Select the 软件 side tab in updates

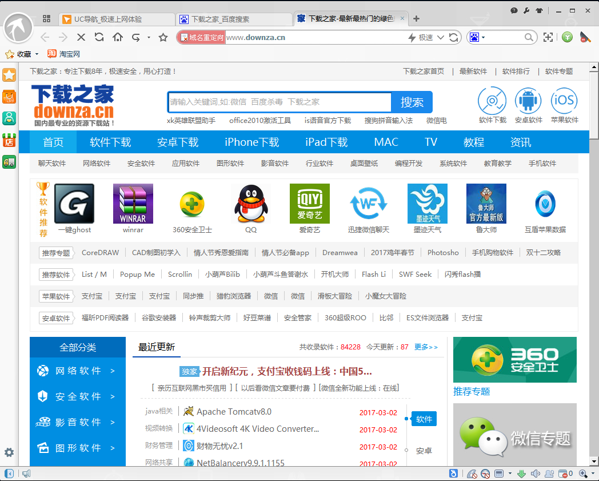424,419
